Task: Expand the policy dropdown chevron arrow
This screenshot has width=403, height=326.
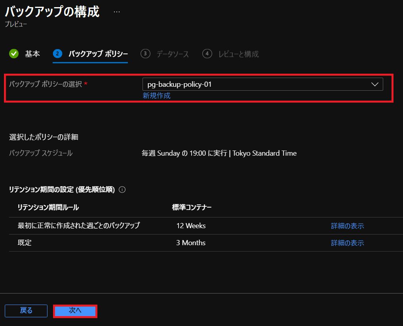Action: 374,84
